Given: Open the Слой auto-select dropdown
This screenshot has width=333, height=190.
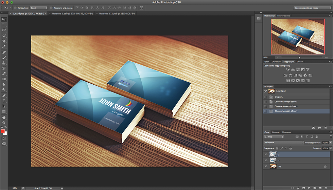Looking at the screenshot, I should [x=38, y=8].
